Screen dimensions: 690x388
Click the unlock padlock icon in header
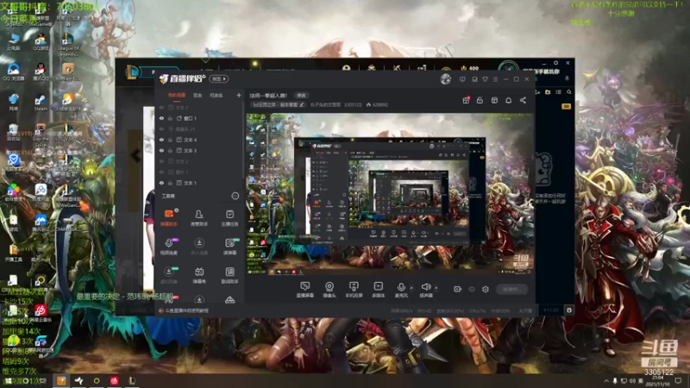pyautogui.click(x=480, y=100)
